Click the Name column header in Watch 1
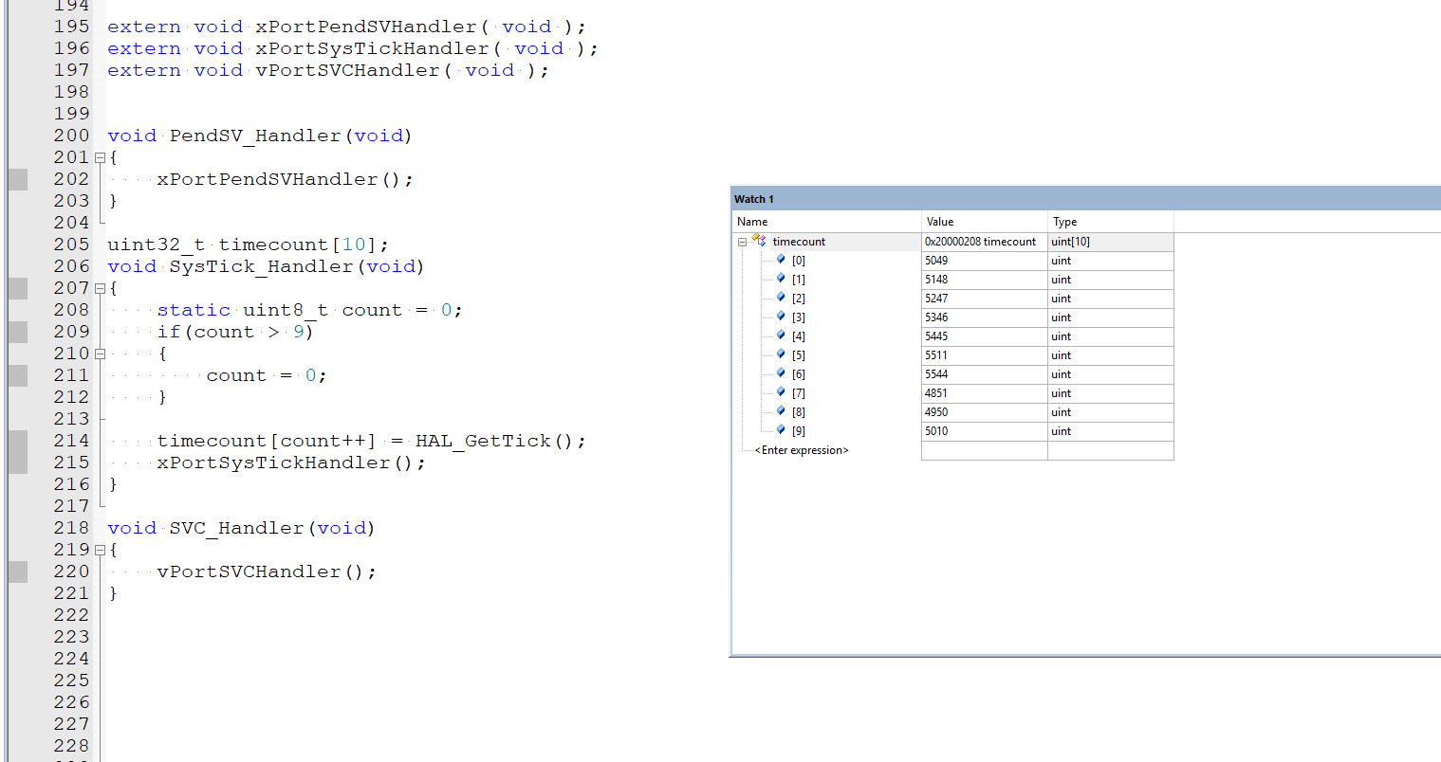The height and width of the screenshot is (762, 1441). click(826, 222)
